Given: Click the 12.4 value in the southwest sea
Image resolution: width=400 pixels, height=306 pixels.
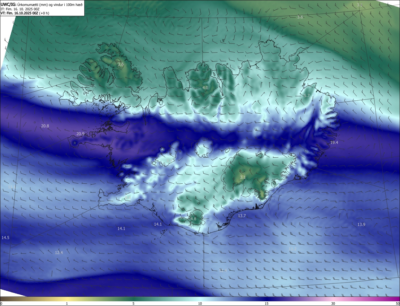Looking at the screenshot, I should click(x=59, y=253).
